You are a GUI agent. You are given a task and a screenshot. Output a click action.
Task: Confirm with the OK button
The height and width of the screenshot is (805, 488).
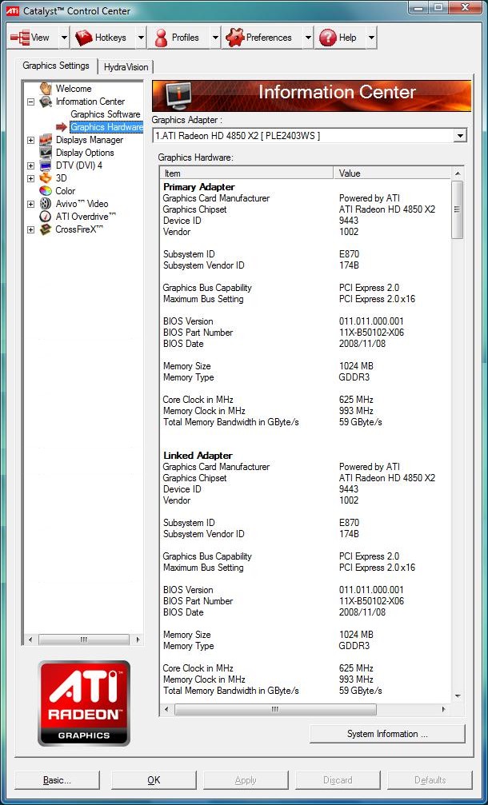154,780
